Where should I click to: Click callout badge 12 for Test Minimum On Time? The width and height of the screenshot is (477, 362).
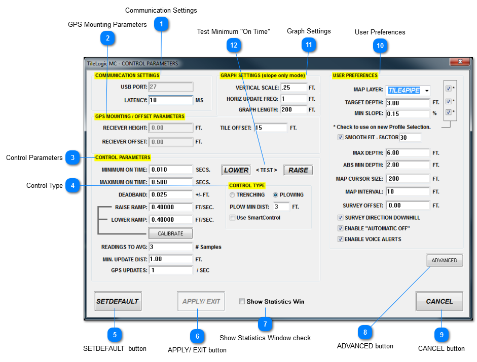click(234, 45)
